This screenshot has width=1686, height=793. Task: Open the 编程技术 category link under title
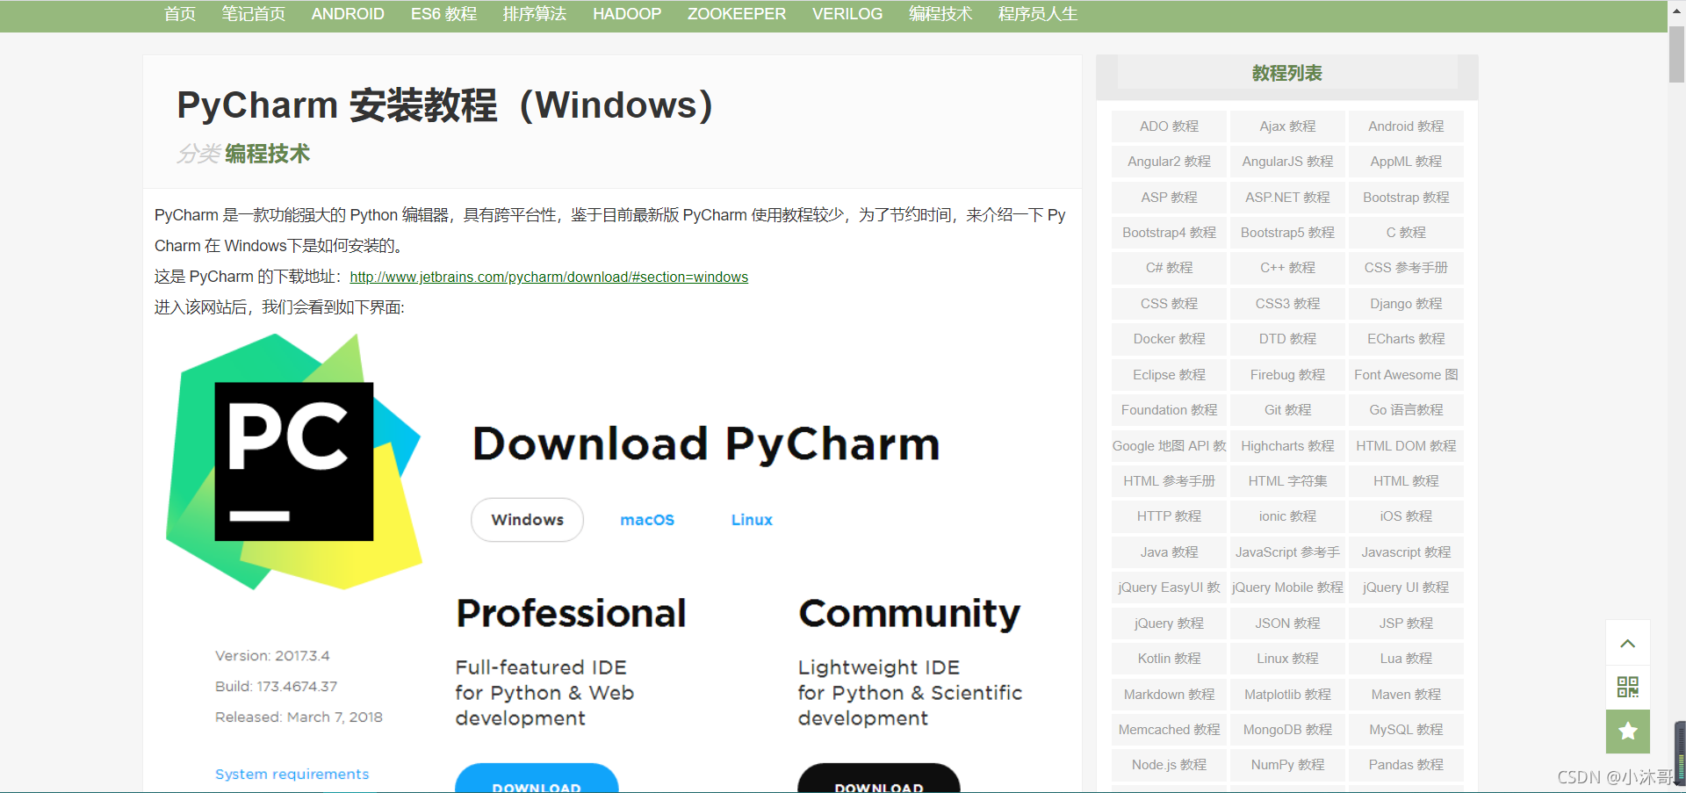267,154
